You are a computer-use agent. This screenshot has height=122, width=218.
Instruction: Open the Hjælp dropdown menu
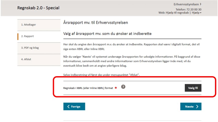click(x=197, y=13)
